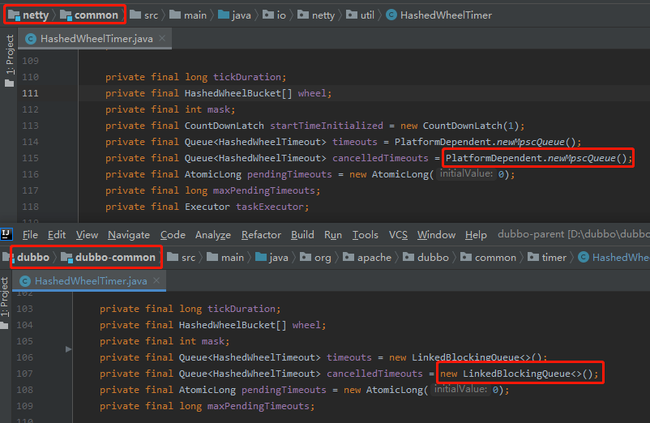The height and width of the screenshot is (423, 650).
Task: Click the java folder breadcrumb in dubbo window
Action: [x=272, y=257]
